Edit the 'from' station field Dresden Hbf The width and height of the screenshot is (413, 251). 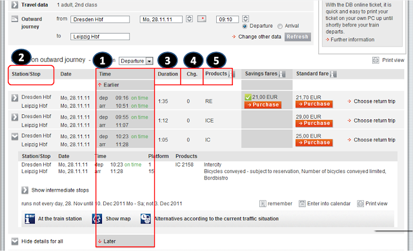(x=100, y=19)
